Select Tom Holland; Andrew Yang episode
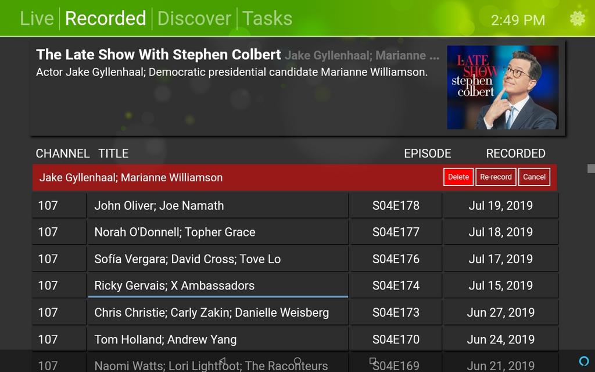The height and width of the screenshot is (372, 595). coord(218,339)
